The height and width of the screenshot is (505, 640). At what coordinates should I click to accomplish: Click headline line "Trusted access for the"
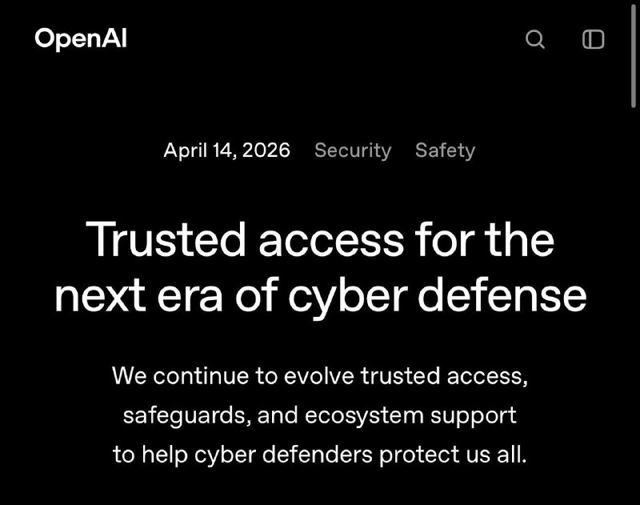coord(320,238)
